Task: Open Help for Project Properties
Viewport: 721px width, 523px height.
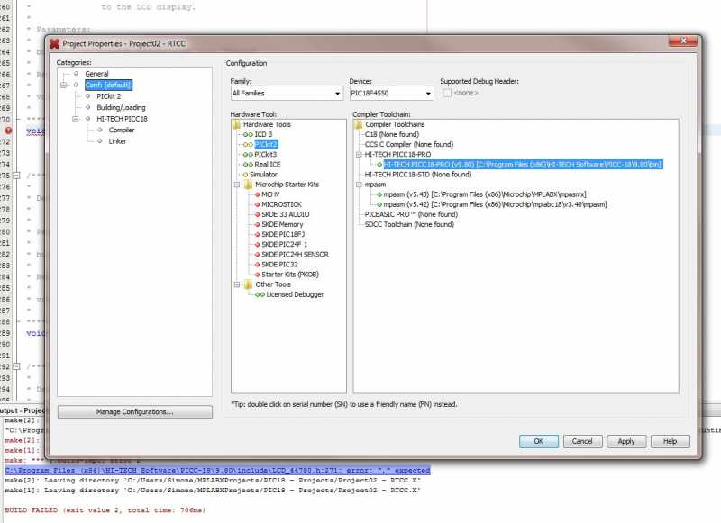Action: (670, 441)
